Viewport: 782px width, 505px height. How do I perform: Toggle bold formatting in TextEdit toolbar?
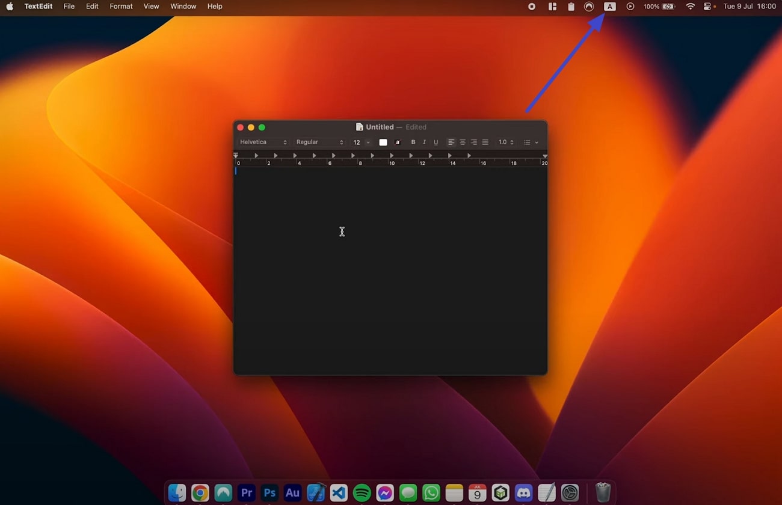coord(413,142)
